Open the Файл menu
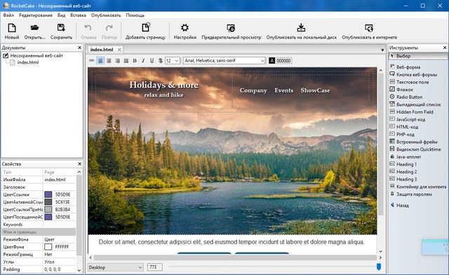The image size is (449, 275). (8, 15)
